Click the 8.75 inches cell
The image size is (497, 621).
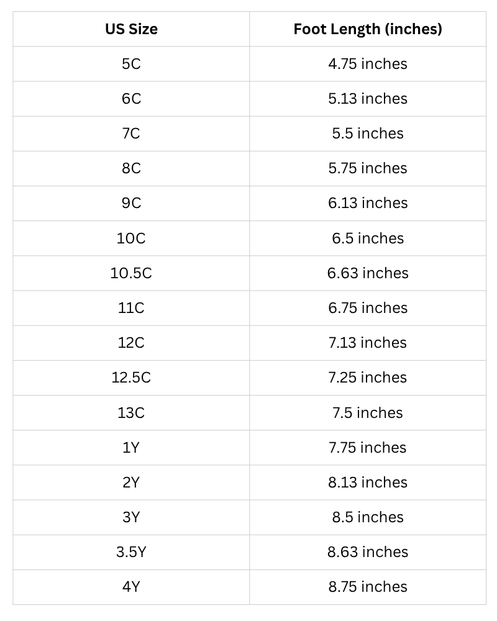[368, 587]
